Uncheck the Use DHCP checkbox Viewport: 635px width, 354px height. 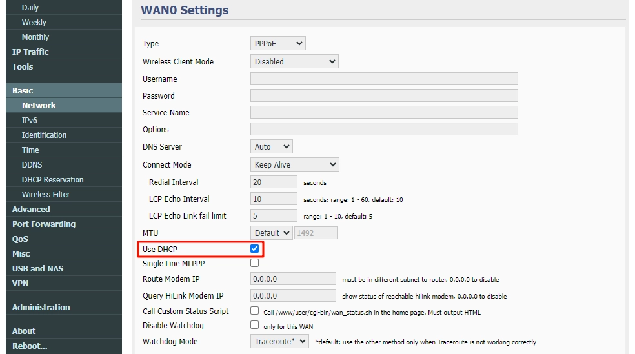[254, 248]
